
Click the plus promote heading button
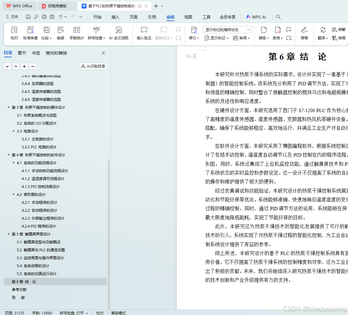(24, 66)
